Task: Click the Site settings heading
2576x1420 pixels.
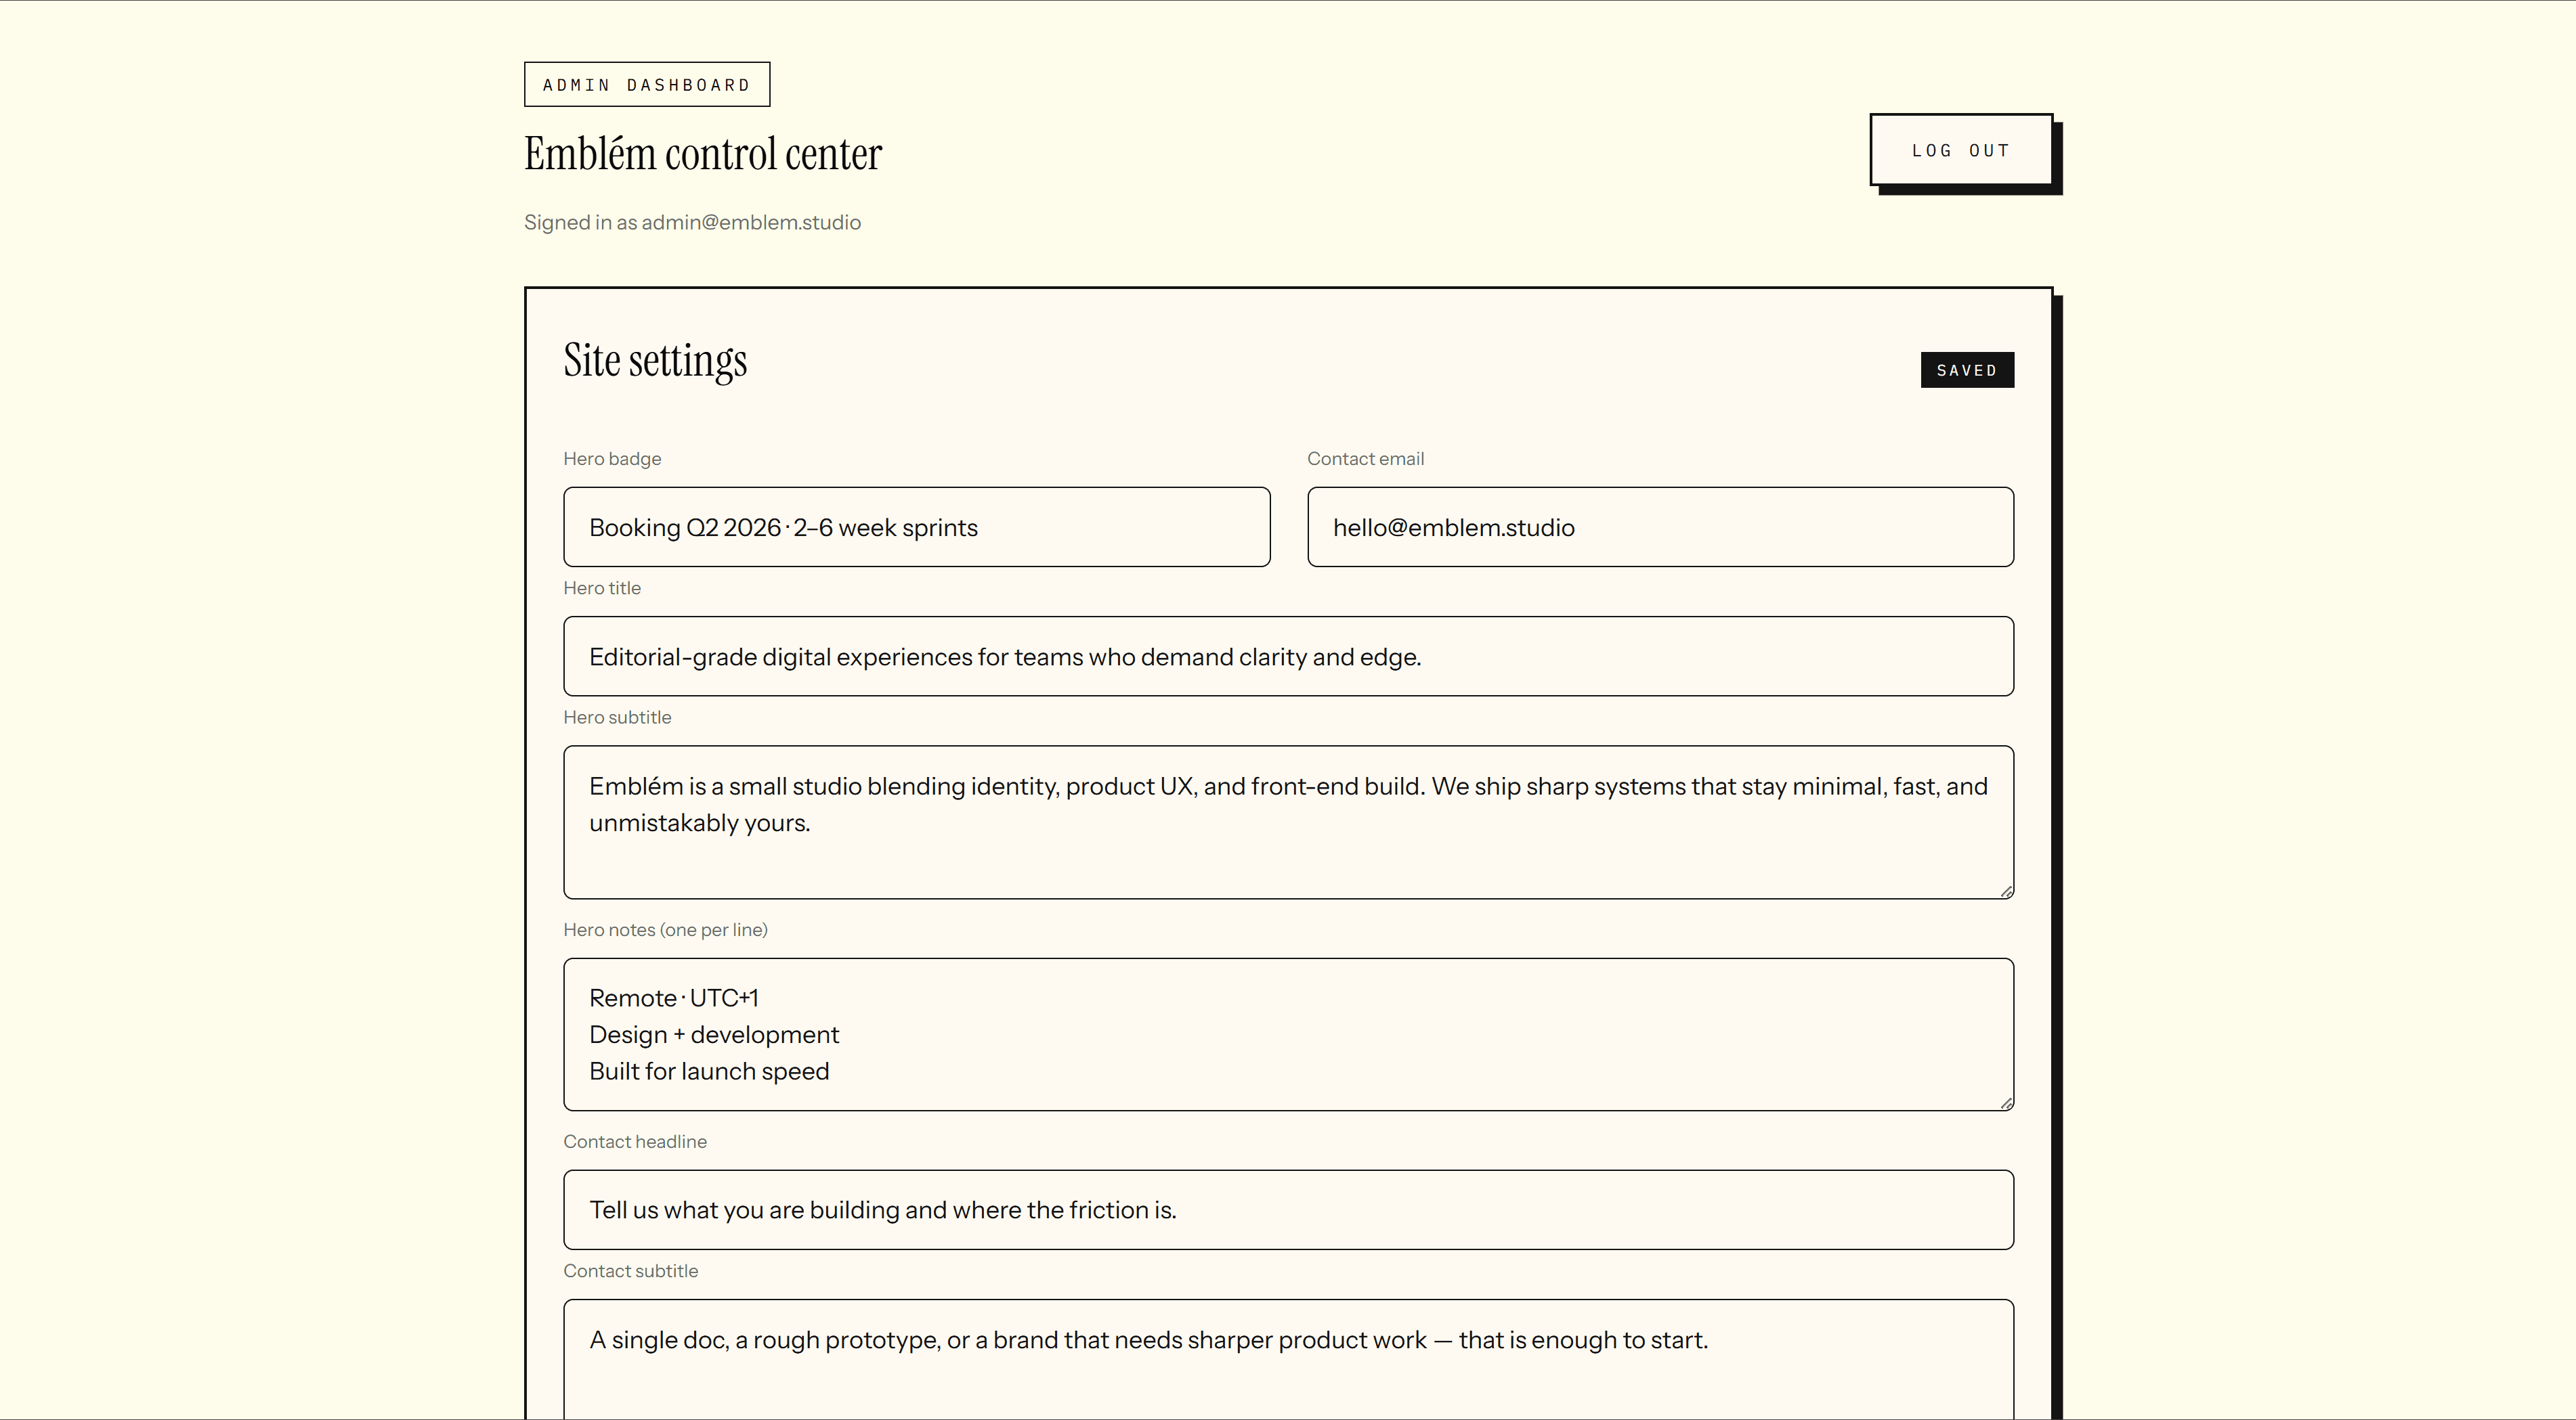Action: coord(655,360)
